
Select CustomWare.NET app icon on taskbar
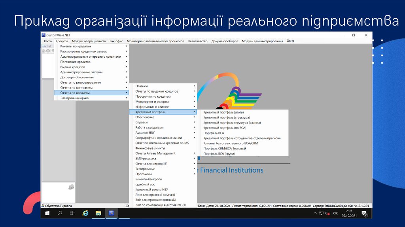(111, 213)
